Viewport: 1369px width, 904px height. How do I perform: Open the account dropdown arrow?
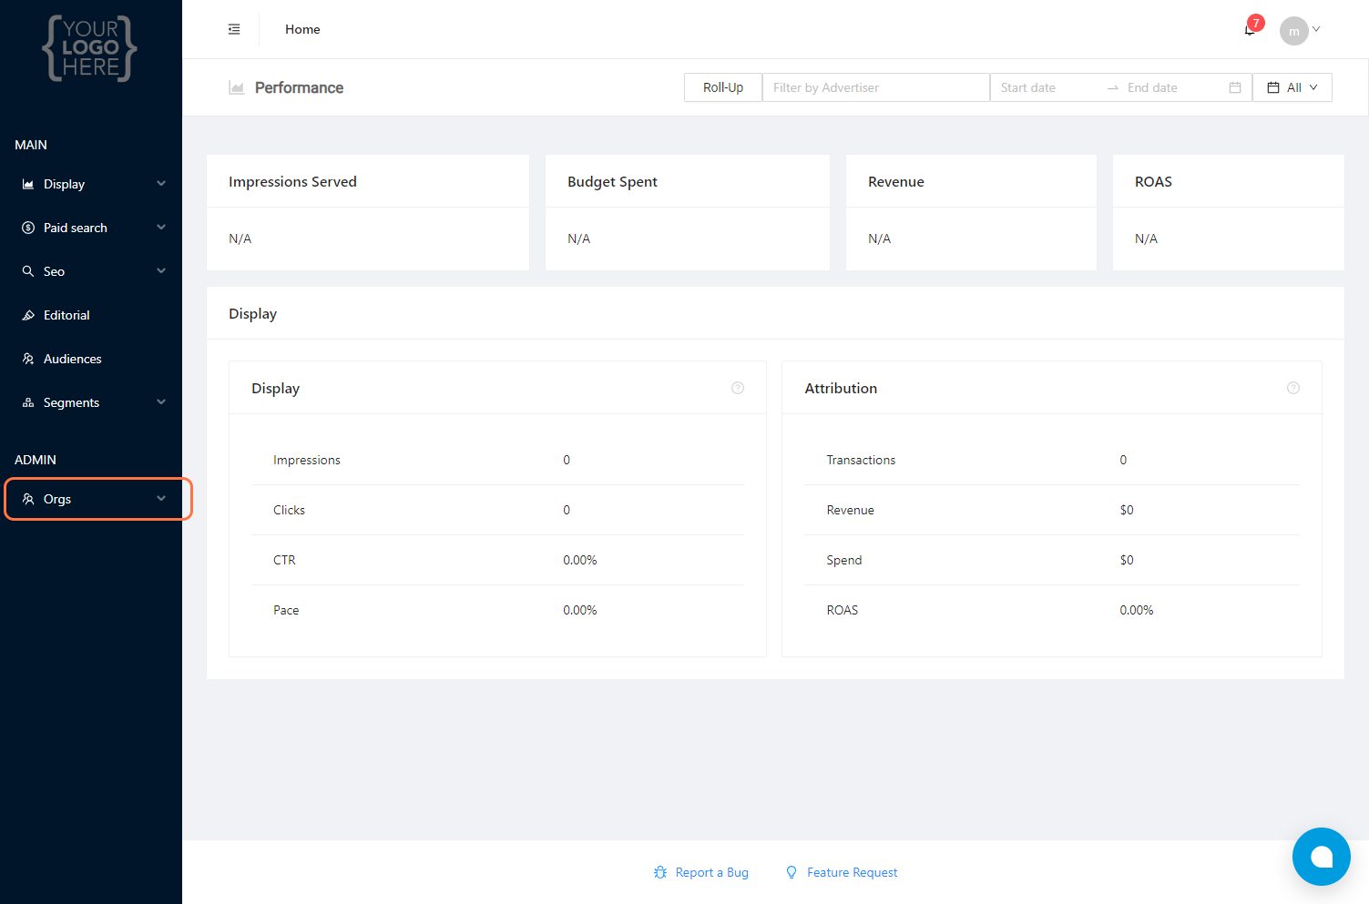coord(1316,30)
